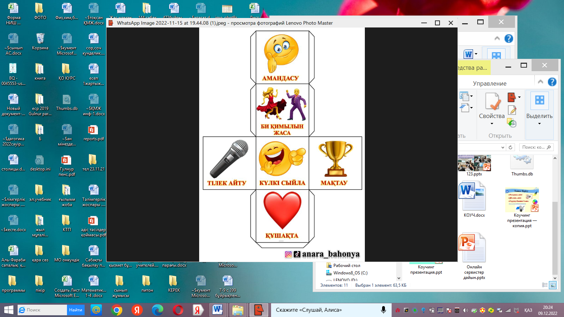Open the МО онкүндік desktop folder
Screen dimensions: 564x317
(67, 254)
